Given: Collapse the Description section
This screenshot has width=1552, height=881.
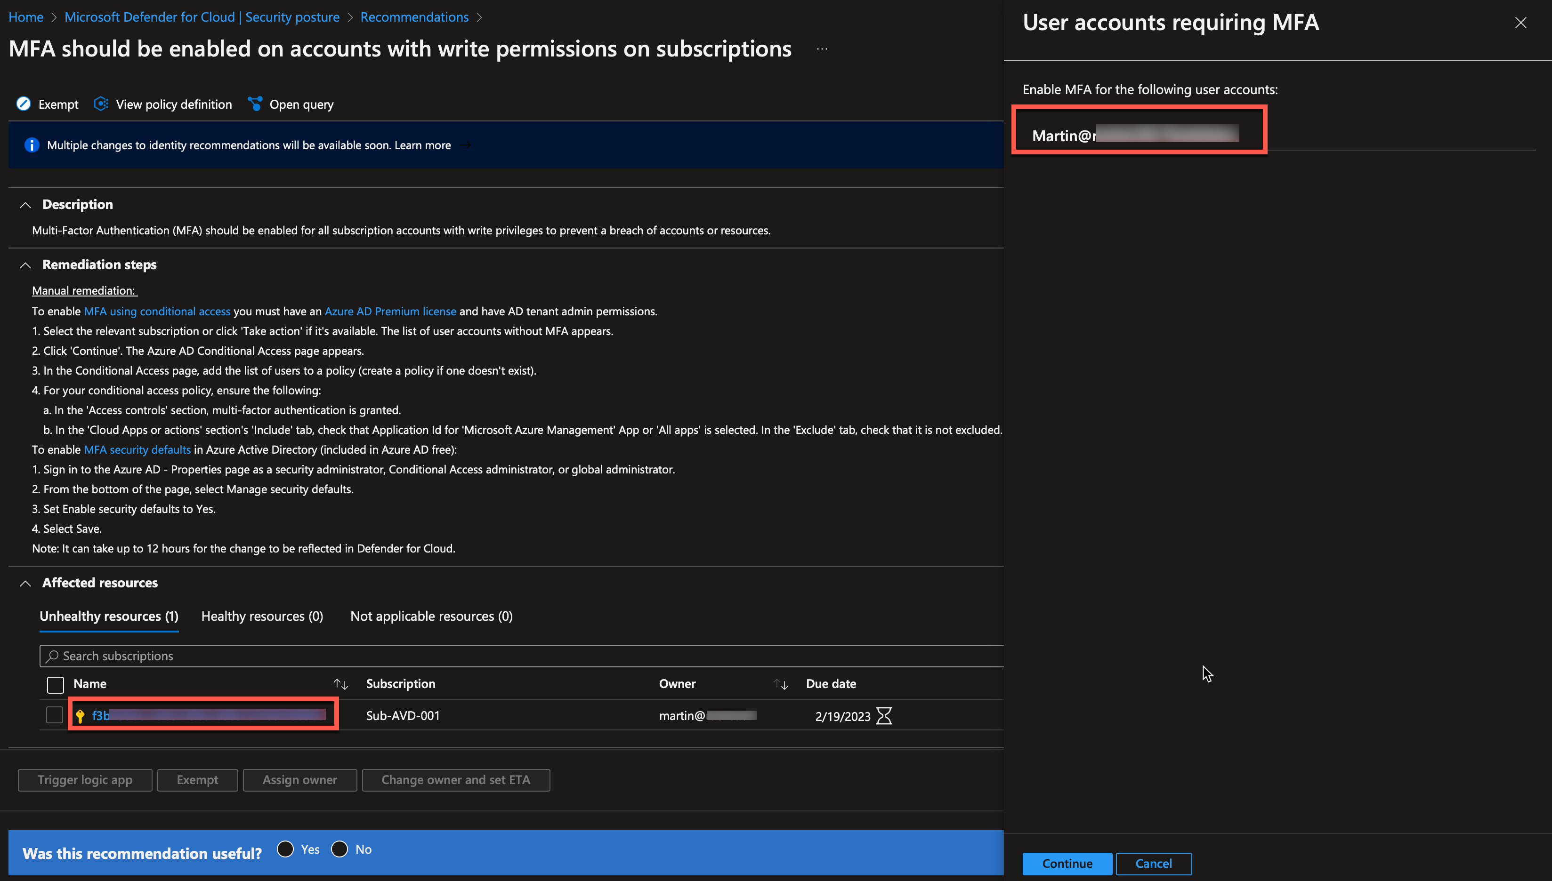Looking at the screenshot, I should coord(25,205).
